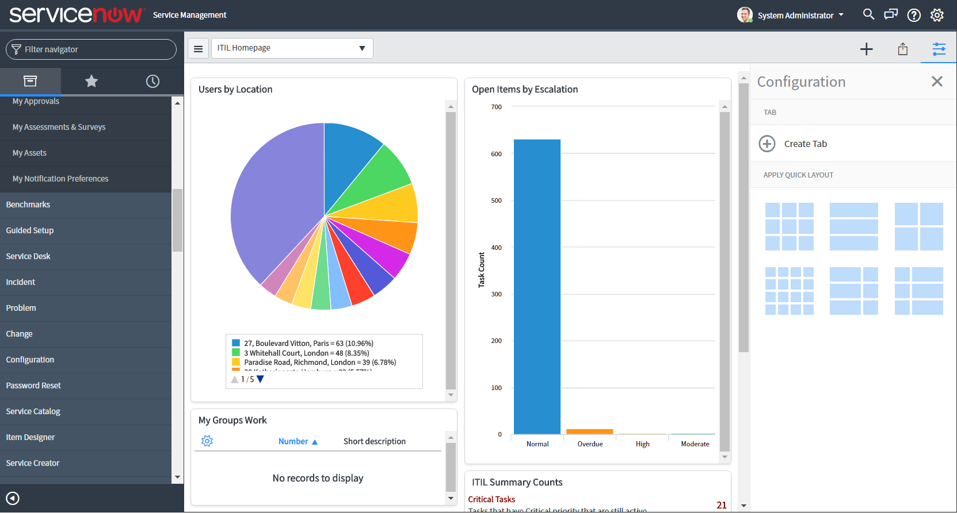The image size is (957, 513).
Task: Expand the Password Reset application menu
Action: click(x=86, y=386)
